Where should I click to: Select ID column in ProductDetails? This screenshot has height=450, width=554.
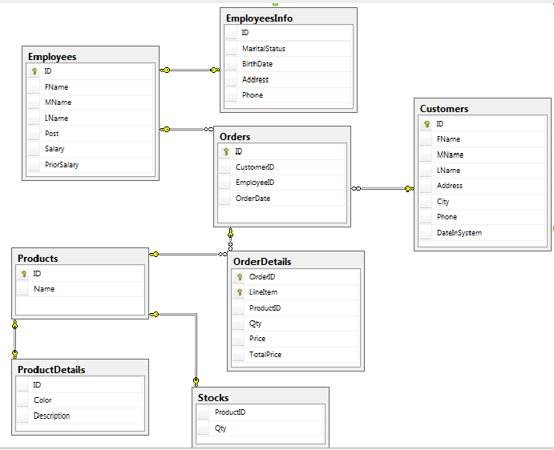pos(80,384)
